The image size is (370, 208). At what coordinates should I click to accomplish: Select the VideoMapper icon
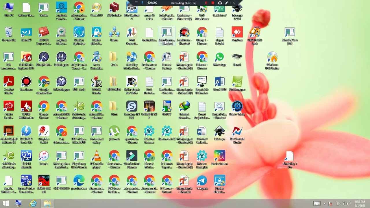click(x=61, y=84)
